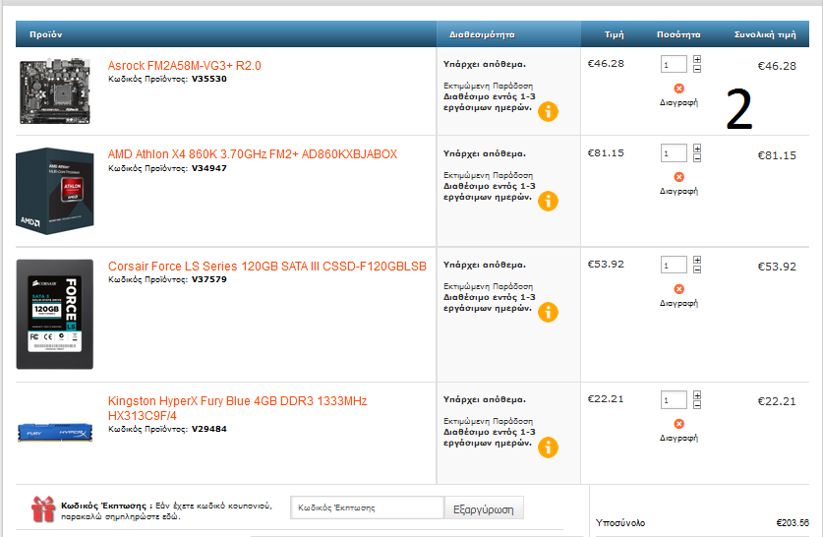Click the Εξαργύρωση redeem button
Viewport: 823px width, 537px height.
pyautogui.click(x=484, y=508)
